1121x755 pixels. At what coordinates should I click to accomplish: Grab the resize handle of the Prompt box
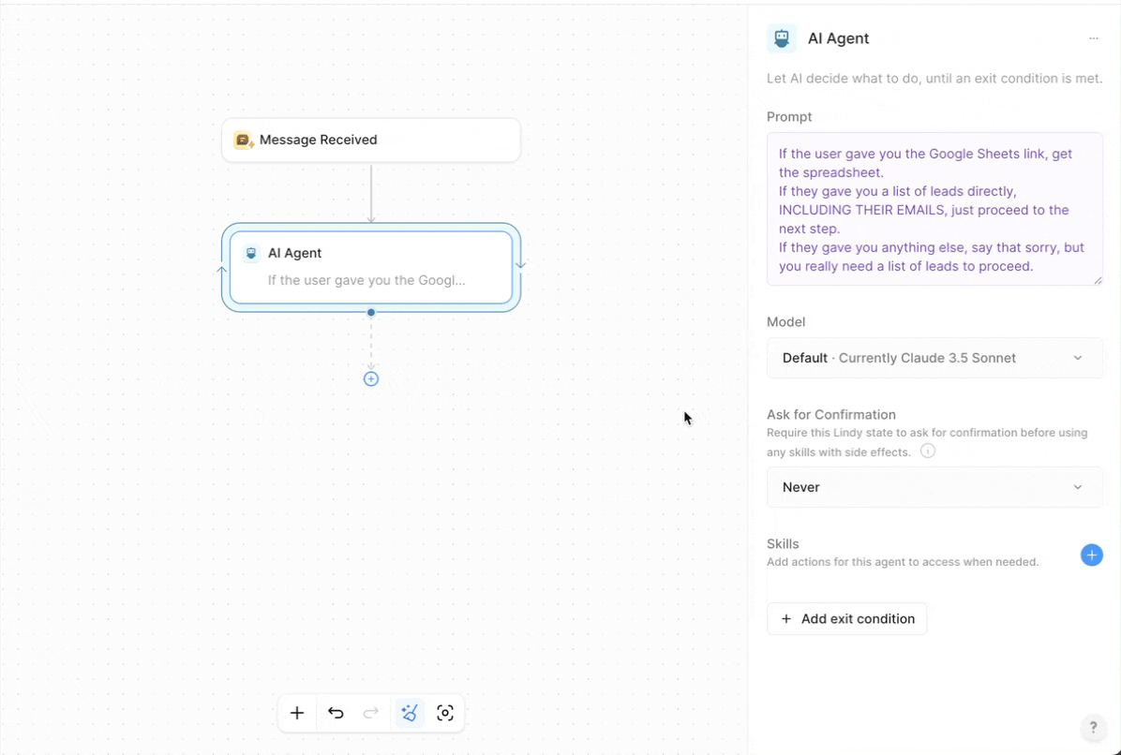tap(1099, 281)
